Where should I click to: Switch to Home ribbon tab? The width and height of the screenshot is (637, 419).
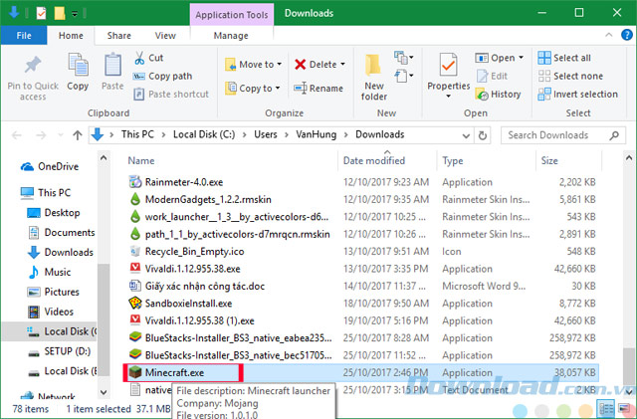point(71,36)
